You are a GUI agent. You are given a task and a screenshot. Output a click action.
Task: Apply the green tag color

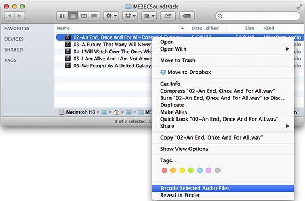tap(191, 171)
